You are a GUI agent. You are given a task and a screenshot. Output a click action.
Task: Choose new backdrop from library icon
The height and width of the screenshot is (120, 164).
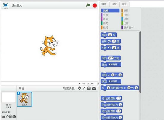coord(3,116)
